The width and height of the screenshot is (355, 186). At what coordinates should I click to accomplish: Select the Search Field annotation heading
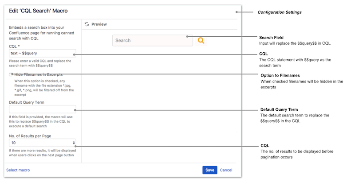tap(271, 37)
